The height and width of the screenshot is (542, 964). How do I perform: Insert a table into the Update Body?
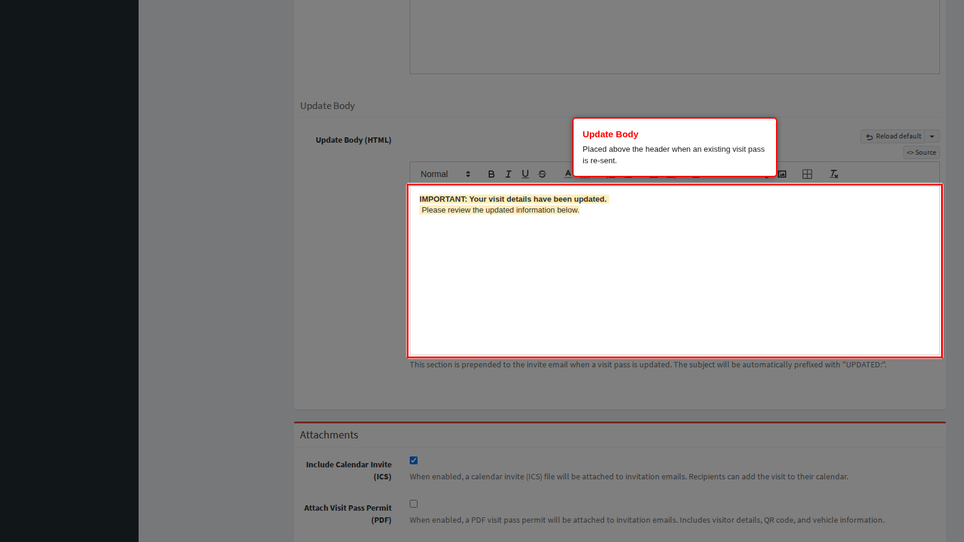807,174
